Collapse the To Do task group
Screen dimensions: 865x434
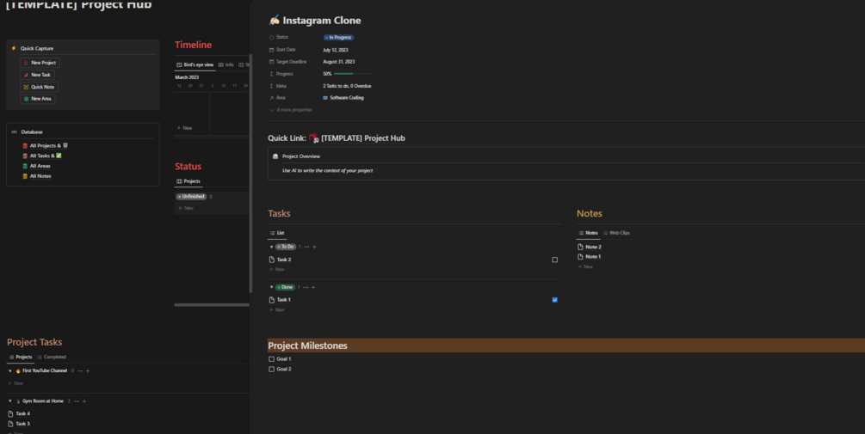click(x=271, y=247)
